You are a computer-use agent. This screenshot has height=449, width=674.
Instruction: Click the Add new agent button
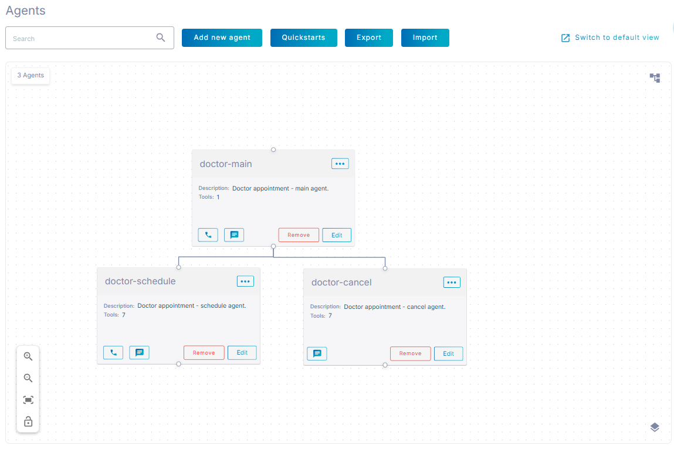tap(222, 38)
